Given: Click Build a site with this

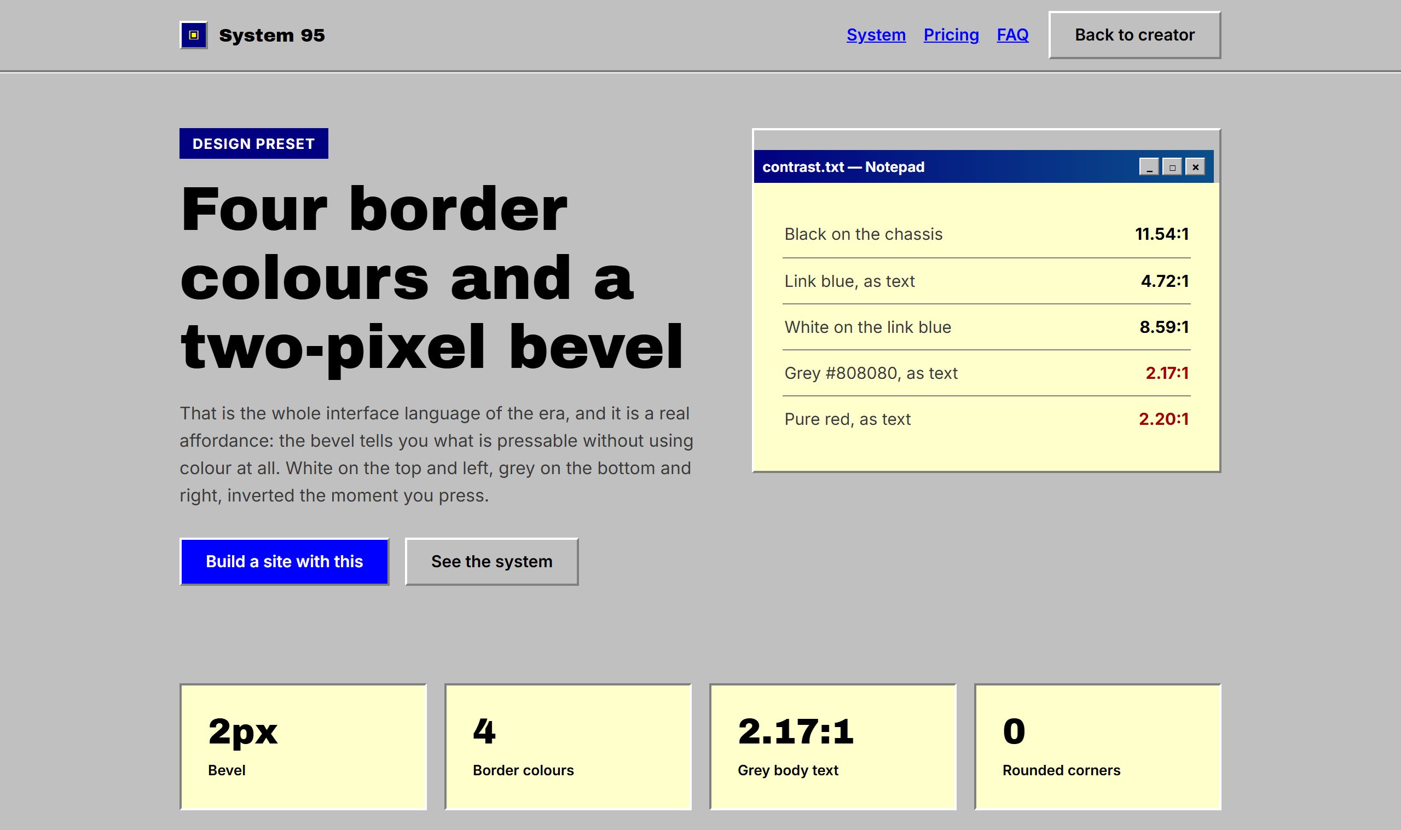Looking at the screenshot, I should 284,562.
